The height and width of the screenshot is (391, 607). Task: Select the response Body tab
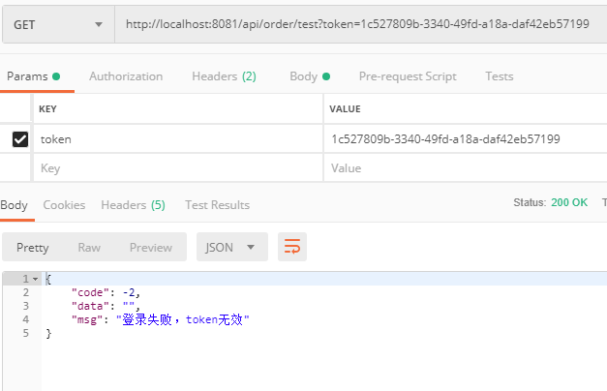point(15,205)
